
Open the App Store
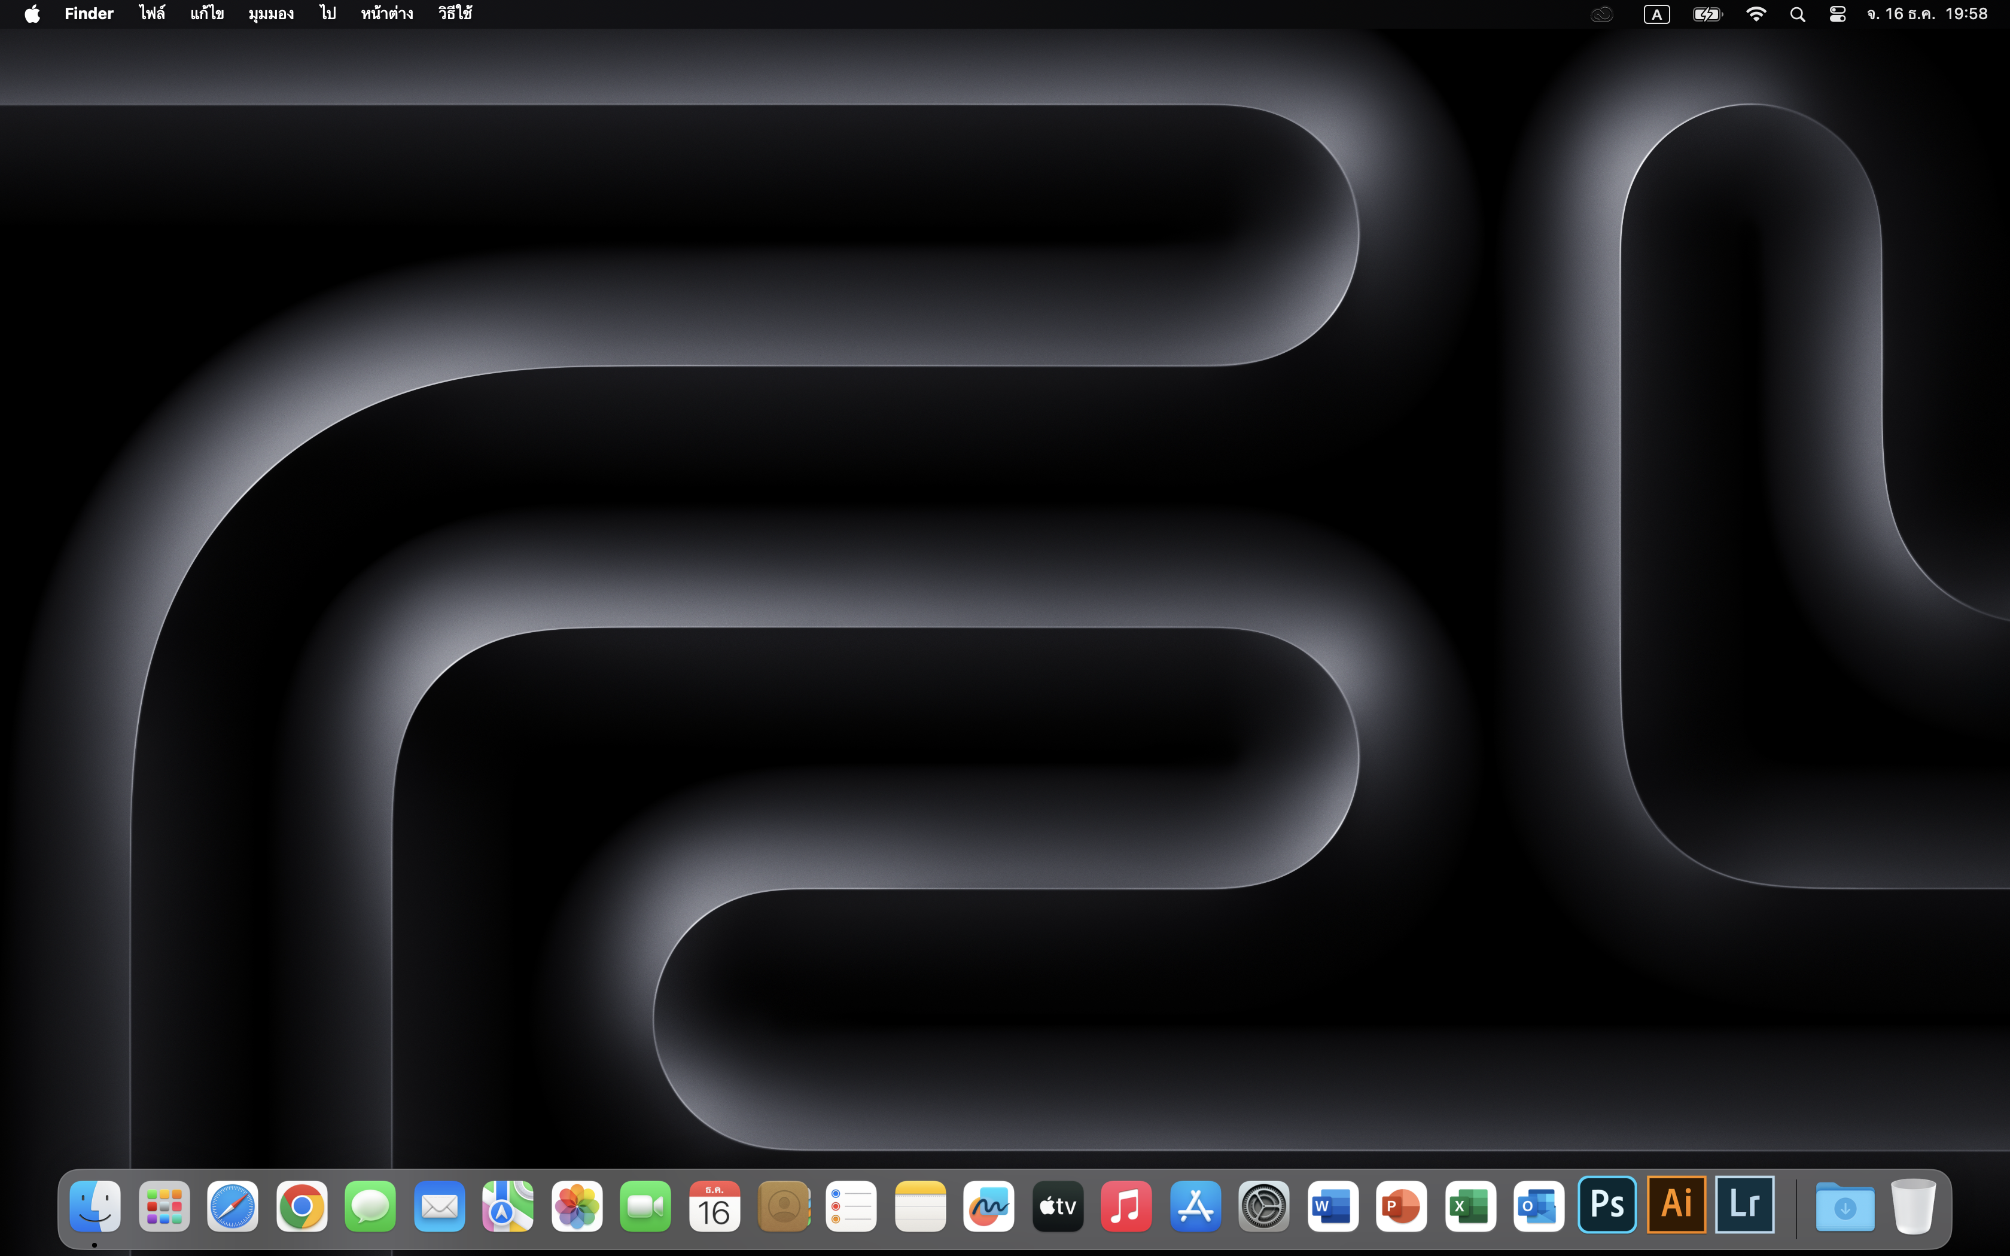1195,1205
